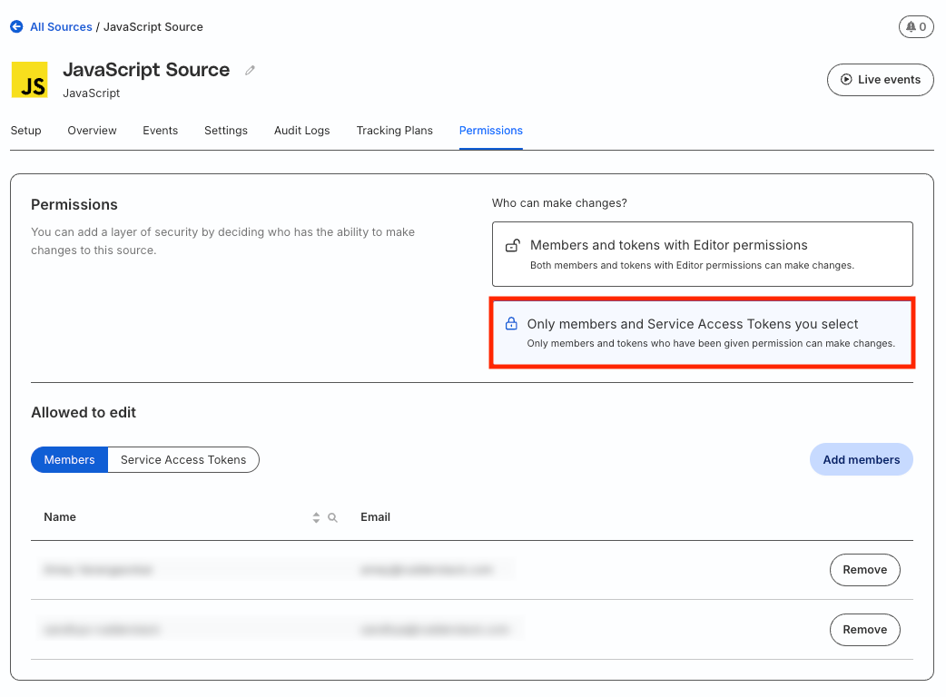This screenshot has height=697, width=946.
Task: Search names with magnifier icon
Action: [332, 517]
